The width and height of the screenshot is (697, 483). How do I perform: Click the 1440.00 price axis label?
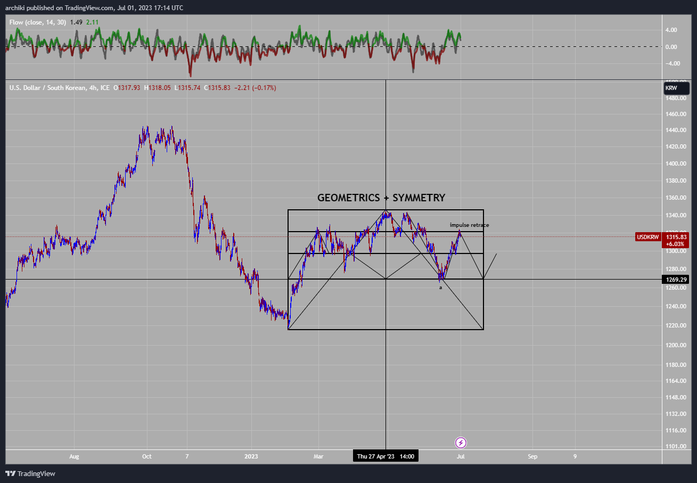point(675,130)
